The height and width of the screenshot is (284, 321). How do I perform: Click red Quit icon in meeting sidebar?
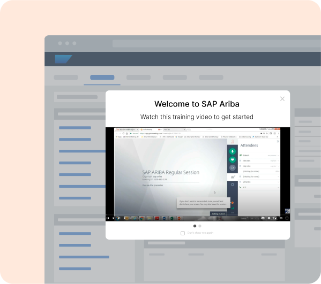tap(233, 141)
